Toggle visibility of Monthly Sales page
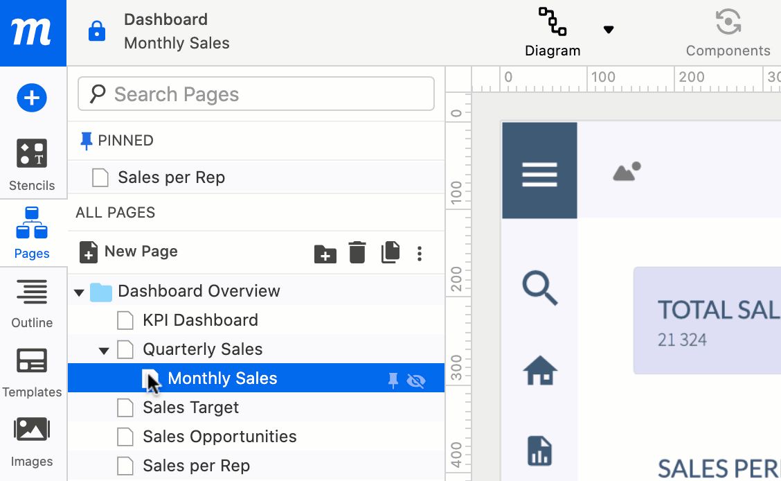This screenshot has height=481, width=781. coord(416,380)
